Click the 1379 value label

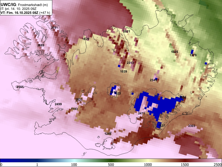click(x=193, y=55)
